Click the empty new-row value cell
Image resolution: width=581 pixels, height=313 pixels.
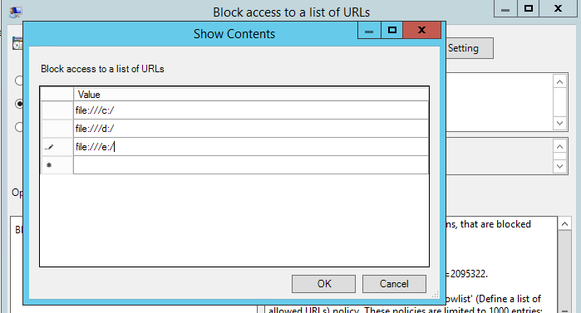click(x=251, y=165)
